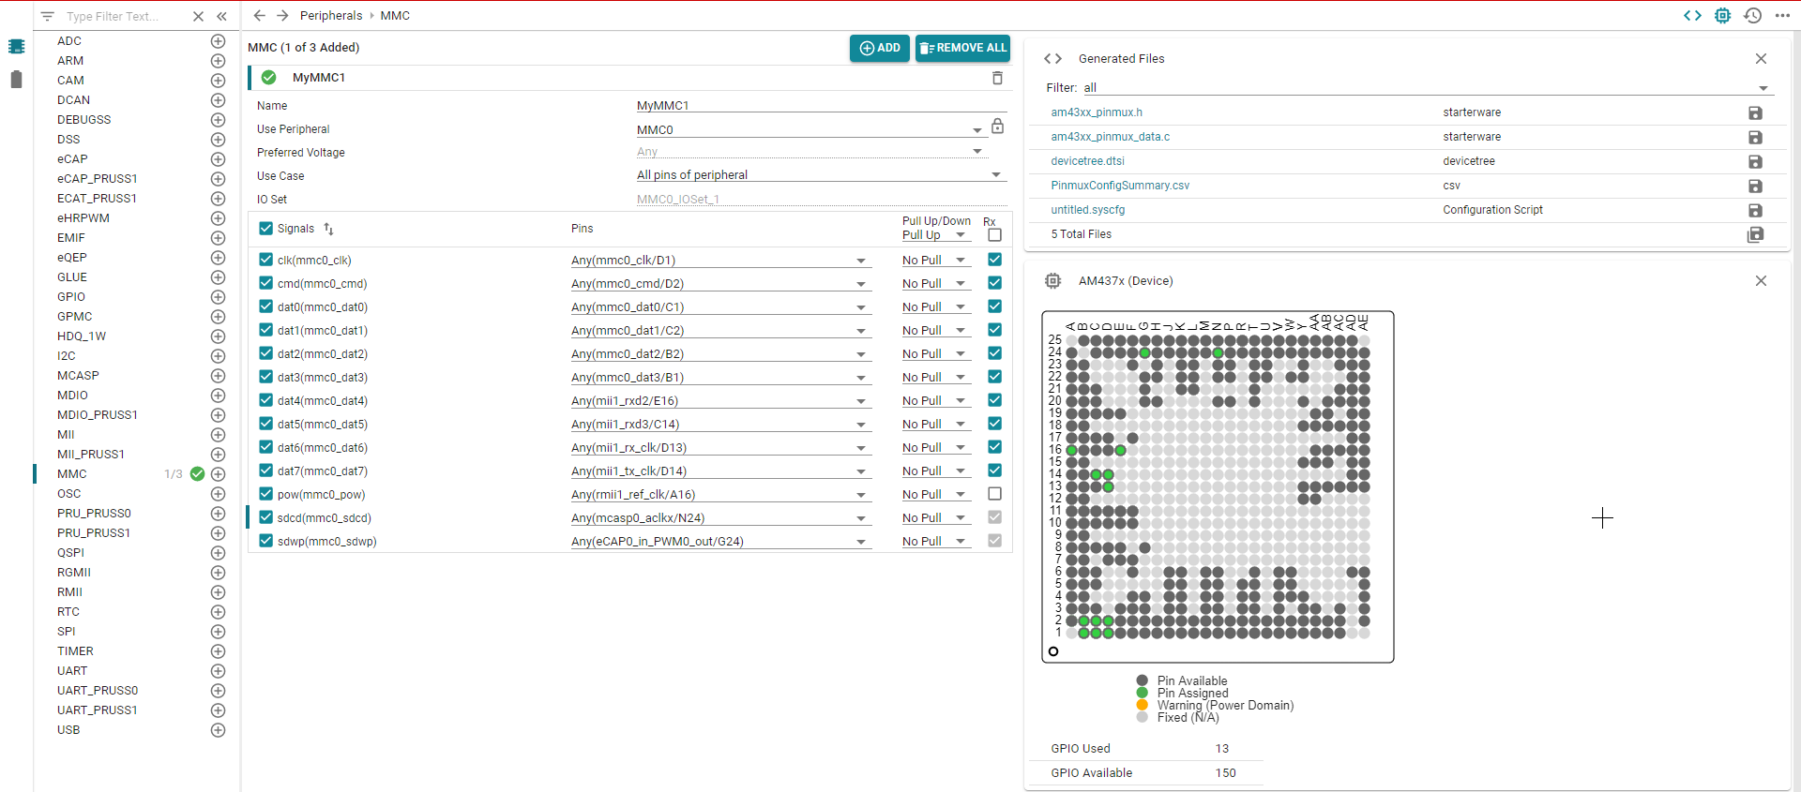Open the am43xx_pinmux.h file link

(1097, 112)
